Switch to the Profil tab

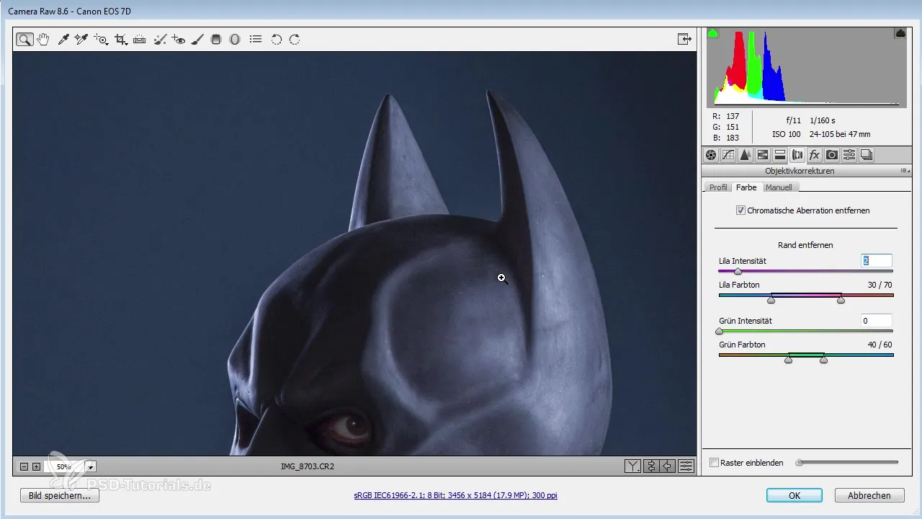pyautogui.click(x=718, y=187)
